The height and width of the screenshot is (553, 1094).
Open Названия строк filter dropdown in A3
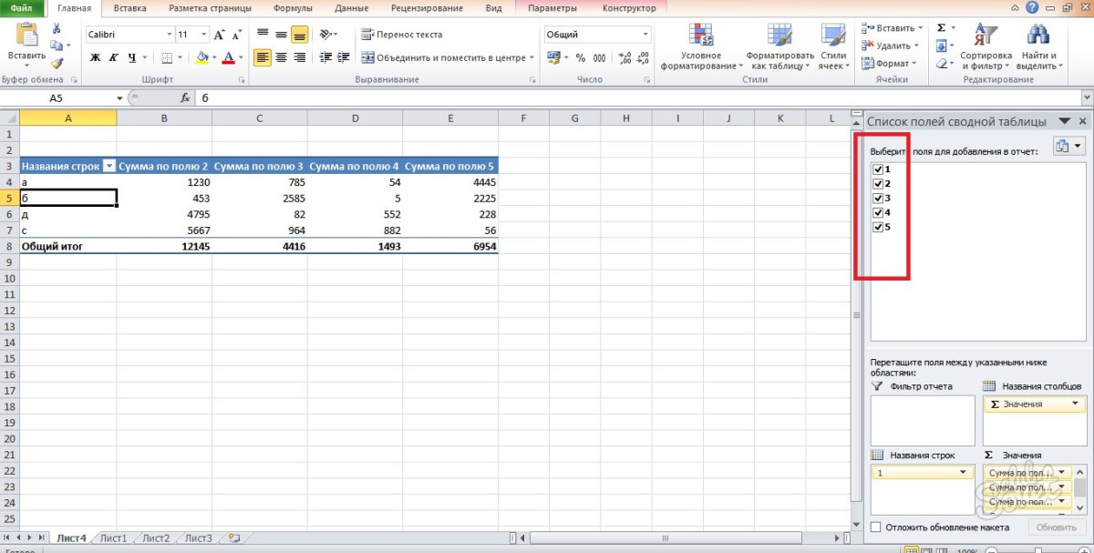(x=109, y=167)
